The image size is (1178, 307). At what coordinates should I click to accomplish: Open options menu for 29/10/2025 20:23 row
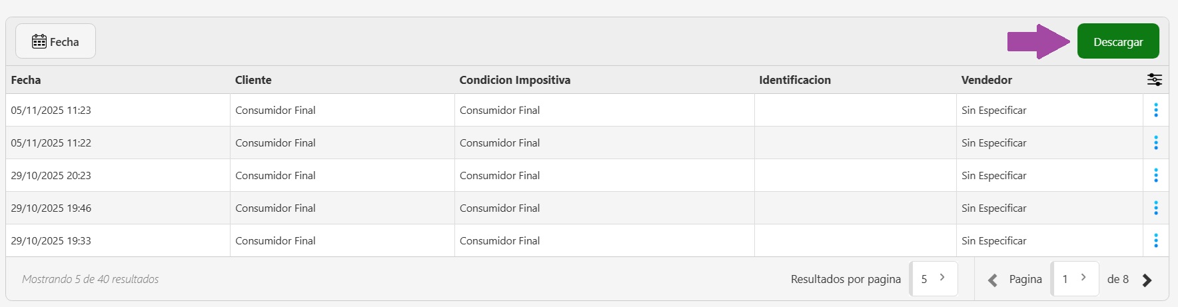point(1155,175)
